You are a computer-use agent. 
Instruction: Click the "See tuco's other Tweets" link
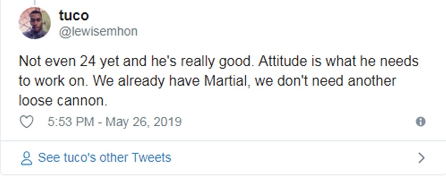pos(104,158)
